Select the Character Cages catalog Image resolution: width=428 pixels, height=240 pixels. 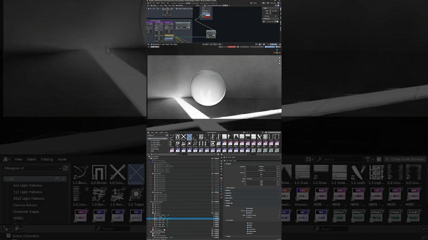coord(155,149)
